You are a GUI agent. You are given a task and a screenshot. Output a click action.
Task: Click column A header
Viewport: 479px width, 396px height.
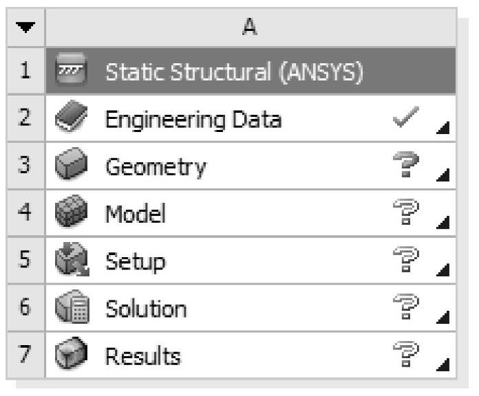[250, 27]
